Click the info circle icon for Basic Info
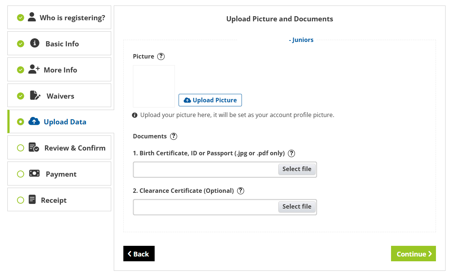The image size is (454, 276). click(x=35, y=43)
